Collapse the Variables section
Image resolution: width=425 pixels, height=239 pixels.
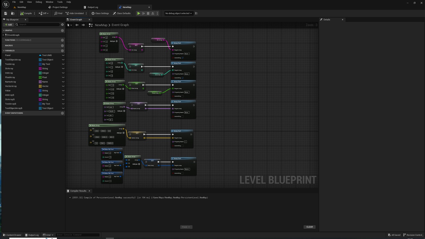coord(3,50)
